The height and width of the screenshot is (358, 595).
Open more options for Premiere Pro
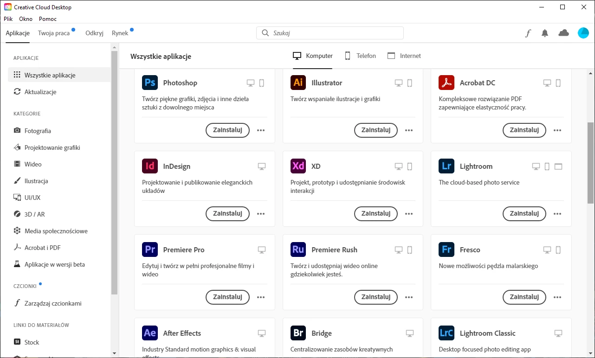(x=261, y=297)
